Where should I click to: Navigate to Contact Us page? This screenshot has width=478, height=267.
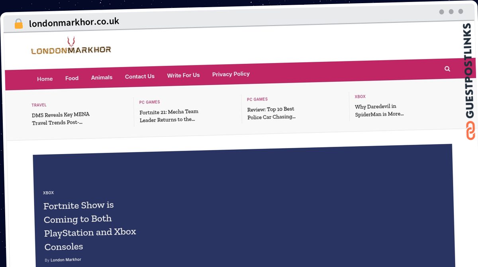click(x=140, y=77)
